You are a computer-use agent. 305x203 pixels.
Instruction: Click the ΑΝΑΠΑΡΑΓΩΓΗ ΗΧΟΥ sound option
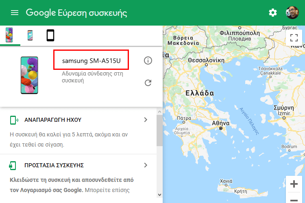pyautogui.click(x=53, y=120)
